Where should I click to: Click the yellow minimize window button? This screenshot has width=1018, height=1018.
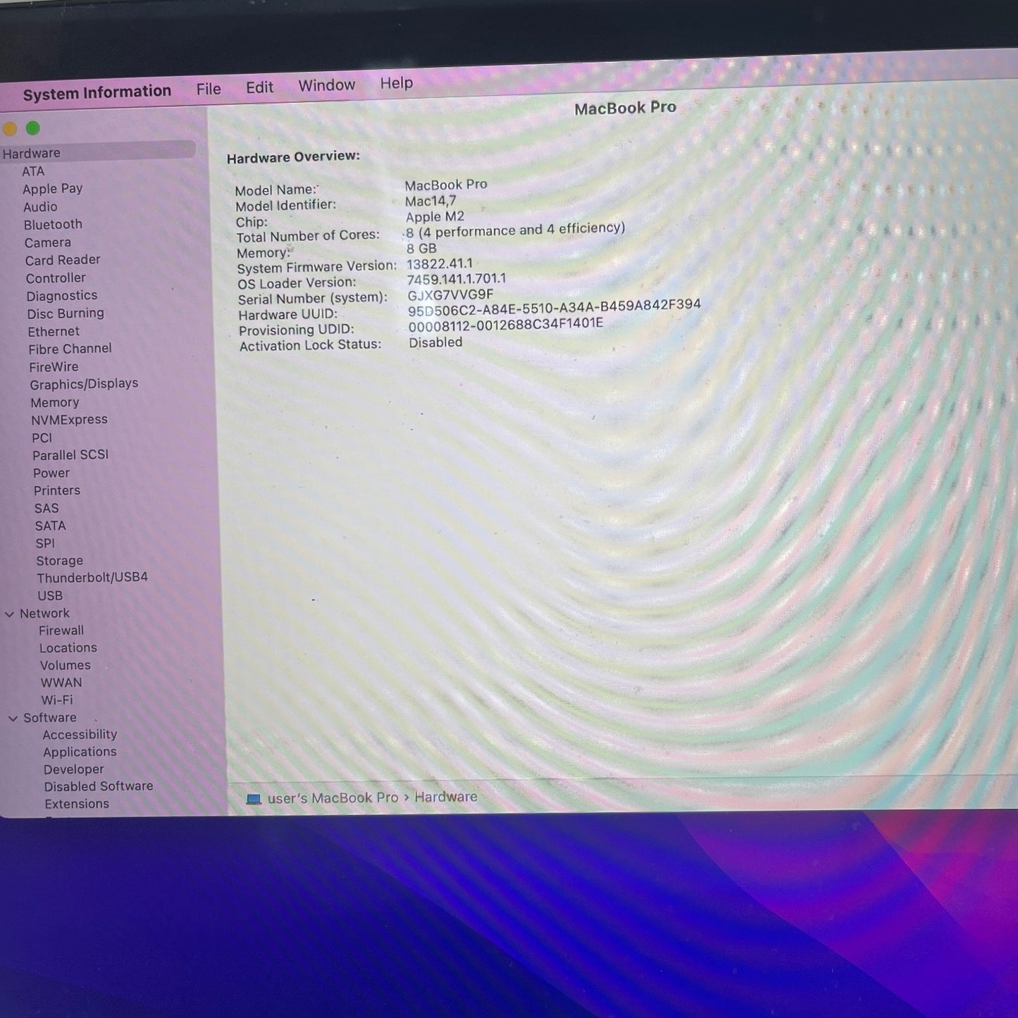(x=10, y=129)
